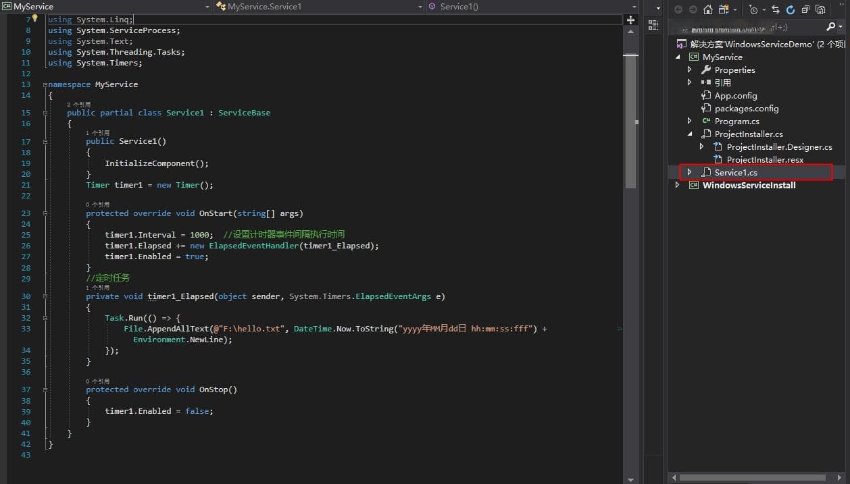Open the MyService project dropdown in navigation bar
The height and width of the screenshot is (484, 850).
click(207, 7)
